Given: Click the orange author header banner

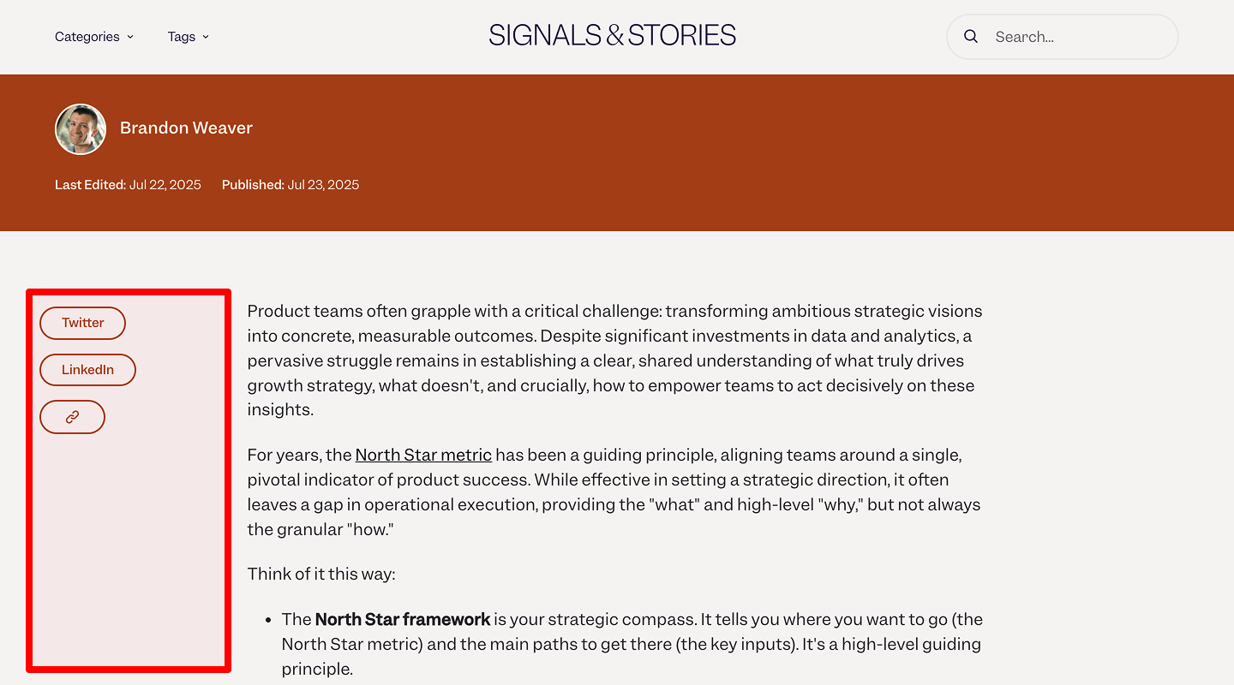Looking at the screenshot, I should pyautogui.click(x=686, y=152).
